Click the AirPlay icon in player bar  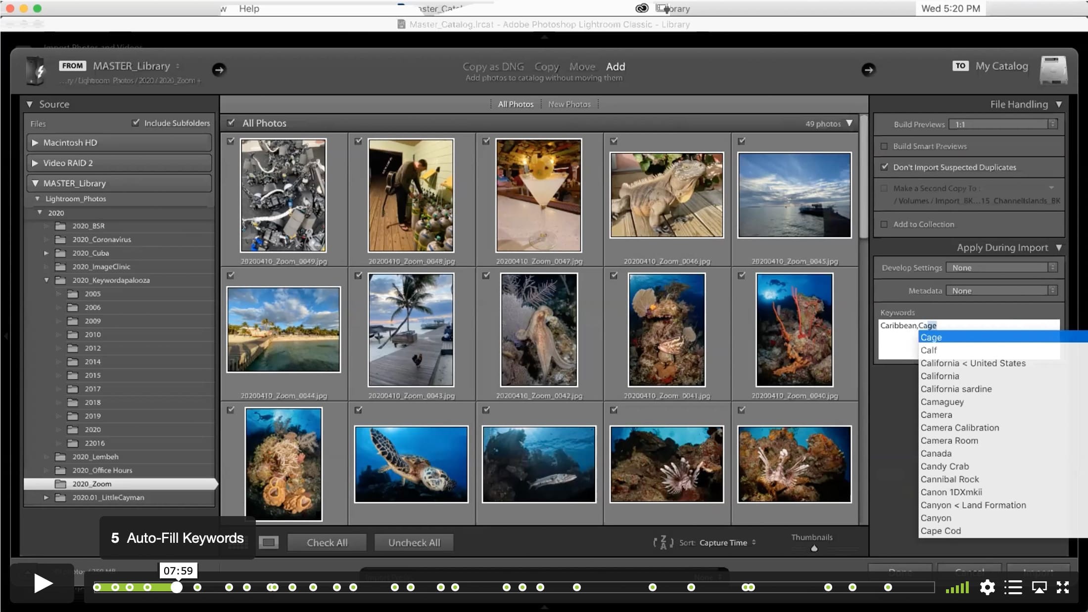[x=1039, y=587]
